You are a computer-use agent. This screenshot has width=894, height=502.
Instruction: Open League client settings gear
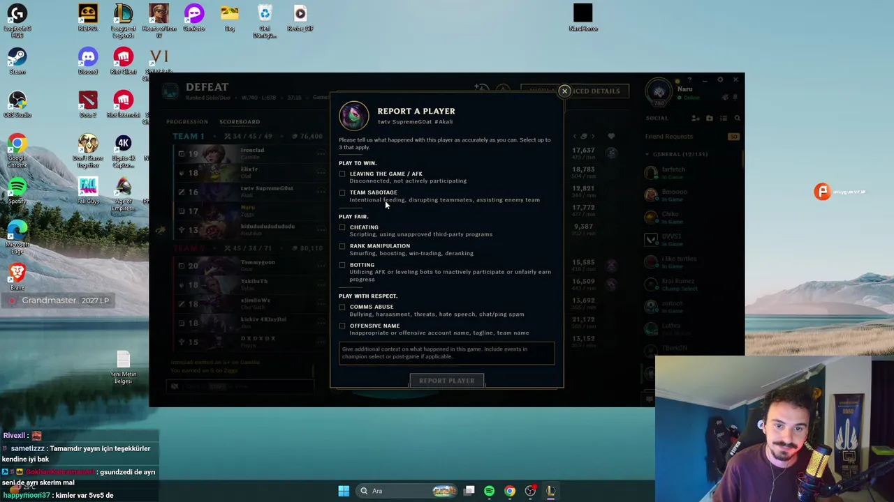point(720,79)
